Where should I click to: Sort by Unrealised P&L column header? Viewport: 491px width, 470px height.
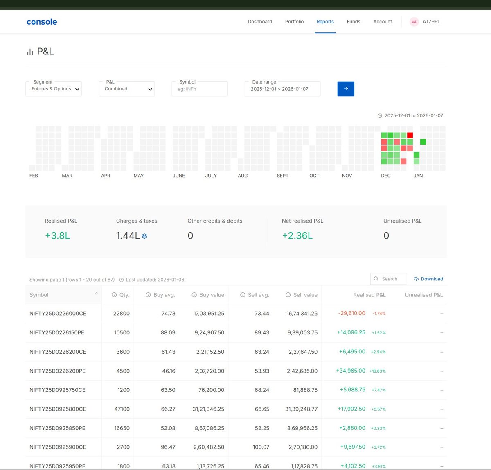click(x=424, y=295)
